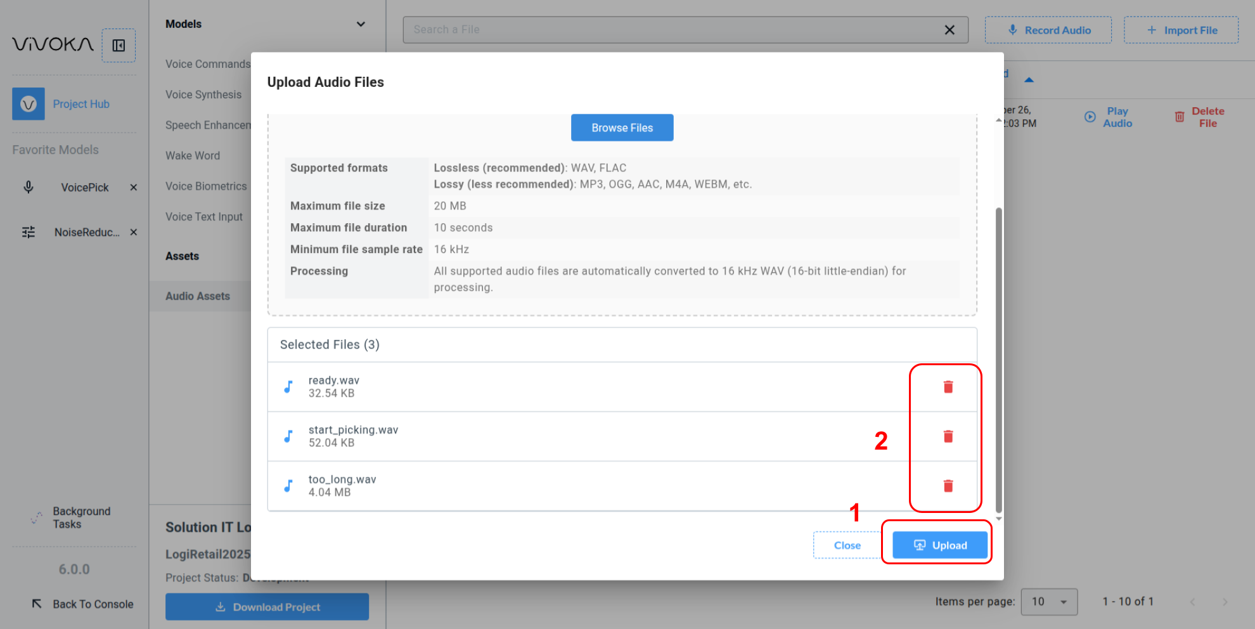The width and height of the screenshot is (1255, 629).
Task: Close the upload dialog
Action: pyautogui.click(x=847, y=545)
